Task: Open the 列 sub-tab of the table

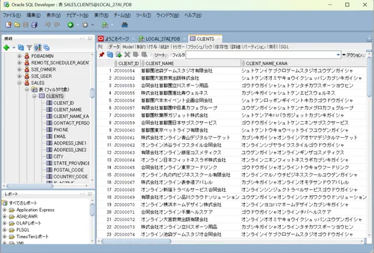Action: [100, 47]
